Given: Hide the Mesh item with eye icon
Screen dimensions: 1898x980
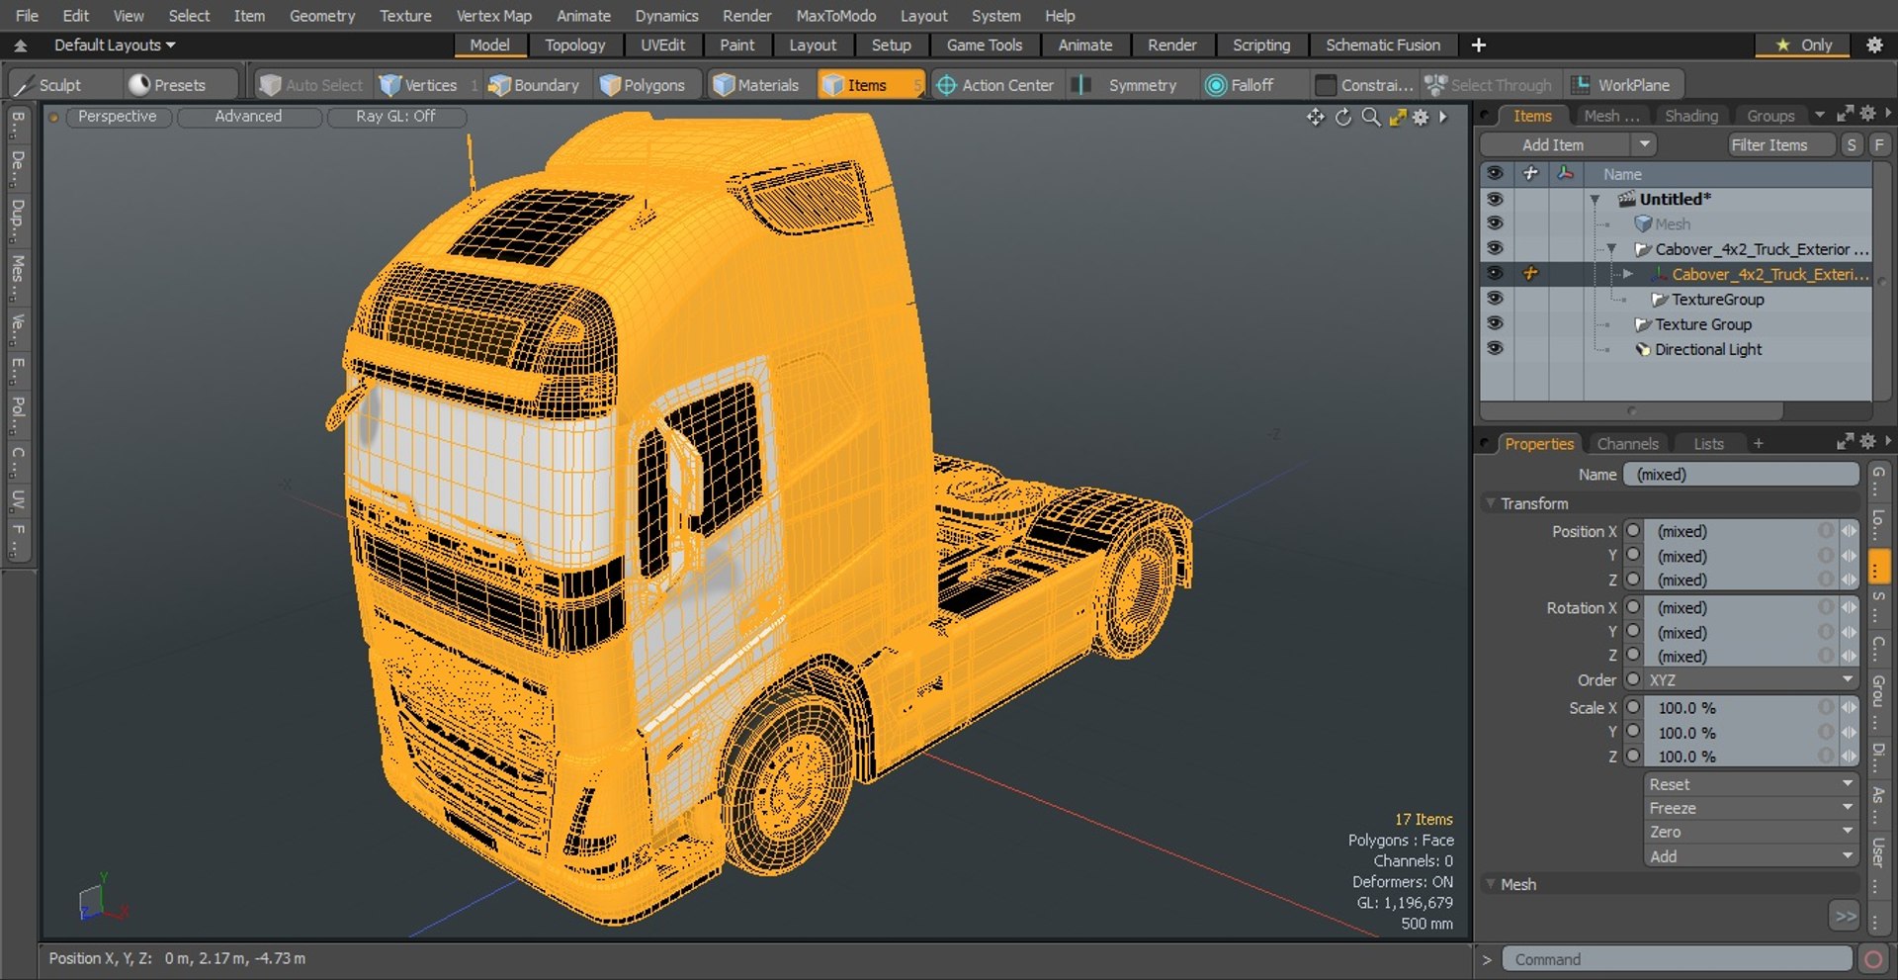Looking at the screenshot, I should pyautogui.click(x=1495, y=224).
